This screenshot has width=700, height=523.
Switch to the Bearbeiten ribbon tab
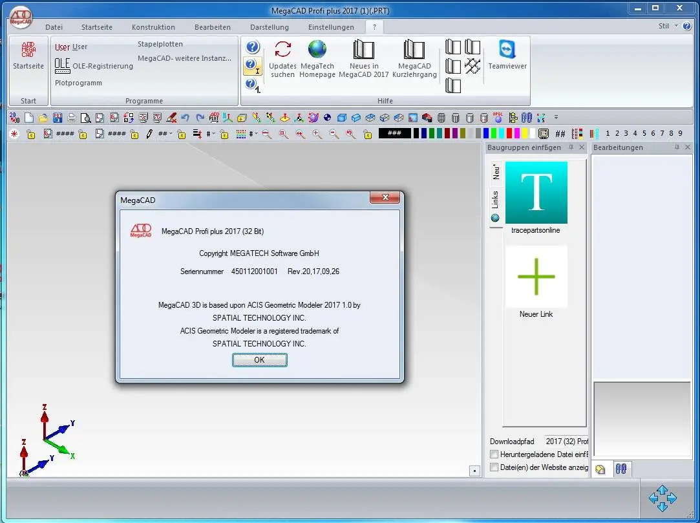[213, 27]
